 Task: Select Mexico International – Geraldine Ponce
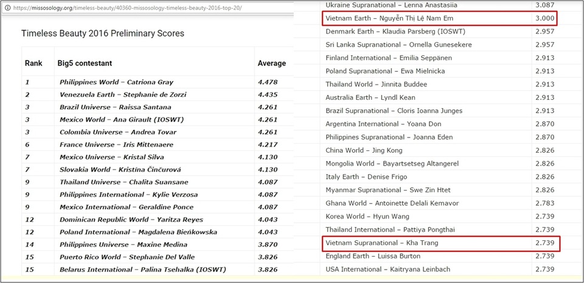[x=127, y=207]
